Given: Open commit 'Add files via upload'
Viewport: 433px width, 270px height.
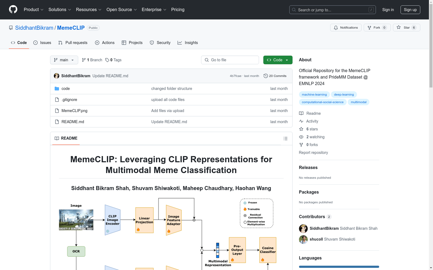Looking at the screenshot, I should (x=168, y=111).
